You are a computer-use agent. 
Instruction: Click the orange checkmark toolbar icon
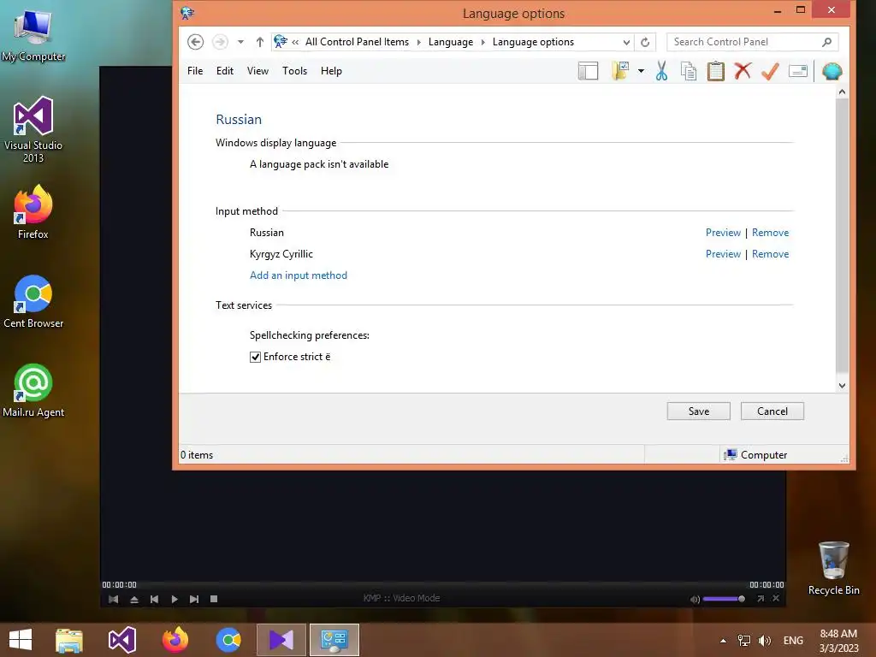770,72
